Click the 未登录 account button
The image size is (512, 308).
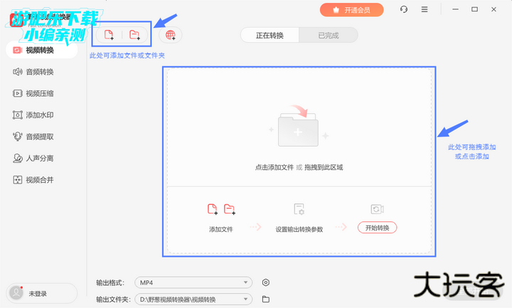click(41, 293)
